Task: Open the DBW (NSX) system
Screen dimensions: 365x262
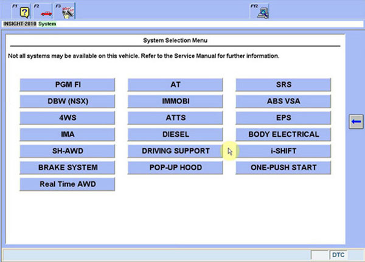Action: [x=68, y=101]
